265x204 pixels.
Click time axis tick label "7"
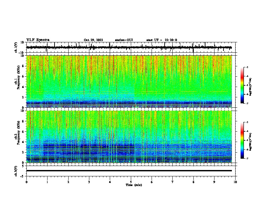pos(173,182)
